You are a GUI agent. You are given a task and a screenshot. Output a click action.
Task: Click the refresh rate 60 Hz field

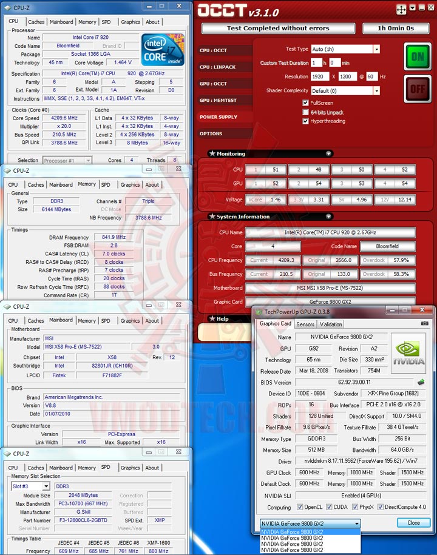[x=372, y=76]
